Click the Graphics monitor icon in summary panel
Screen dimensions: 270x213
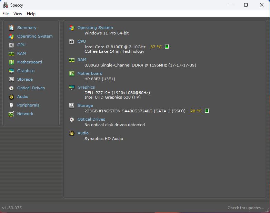72,88
